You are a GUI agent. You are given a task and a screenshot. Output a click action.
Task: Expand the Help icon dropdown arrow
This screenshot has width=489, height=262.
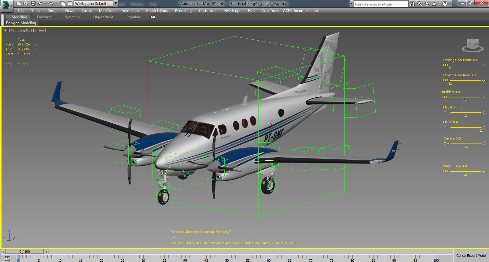(x=450, y=4)
